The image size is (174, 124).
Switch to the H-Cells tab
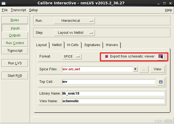pyautogui.click(x=73, y=45)
